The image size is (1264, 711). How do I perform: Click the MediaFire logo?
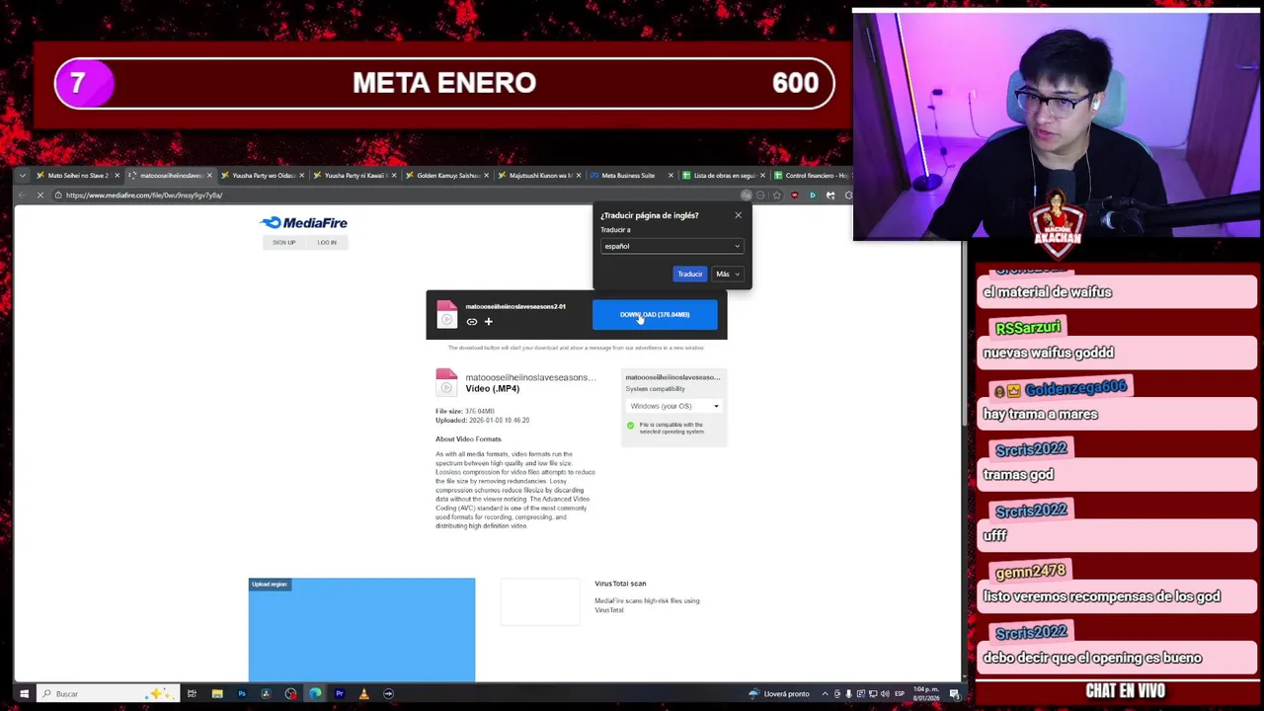tap(303, 223)
